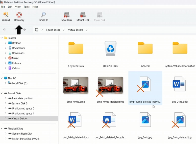Click Found Disks in breadcrumb path

click(x=53, y=30)
